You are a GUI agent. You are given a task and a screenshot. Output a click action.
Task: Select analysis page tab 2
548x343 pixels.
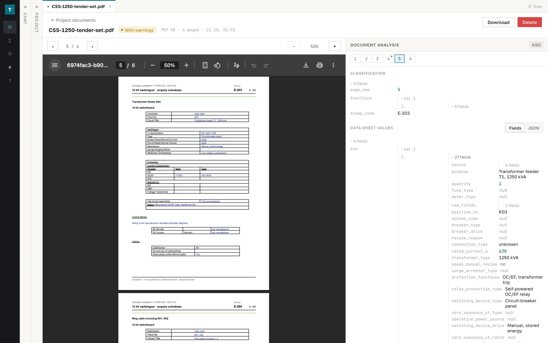366,59
